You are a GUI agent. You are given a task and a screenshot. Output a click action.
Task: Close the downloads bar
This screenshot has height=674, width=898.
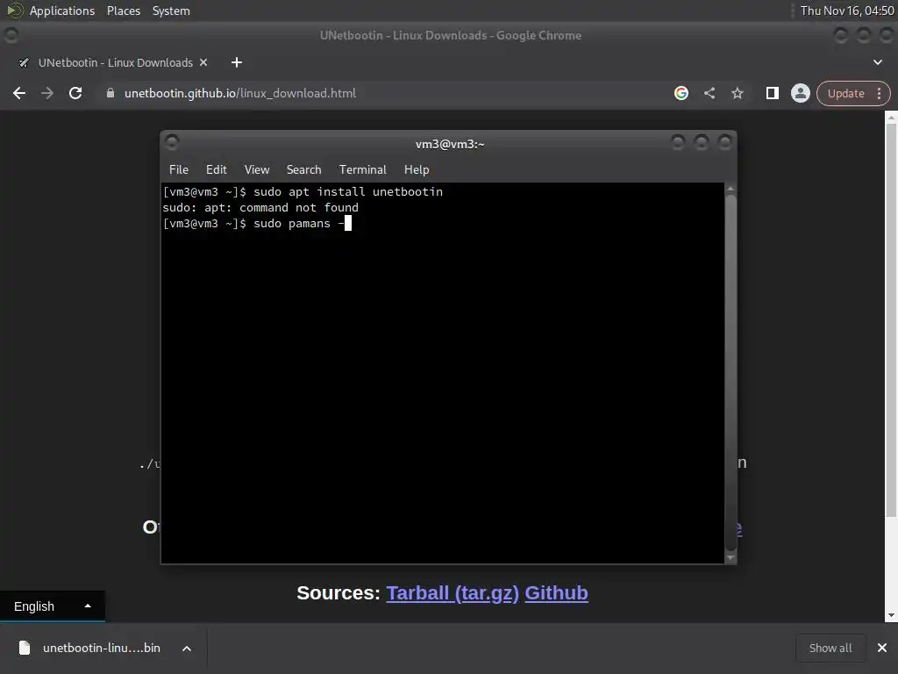[882, 649]
